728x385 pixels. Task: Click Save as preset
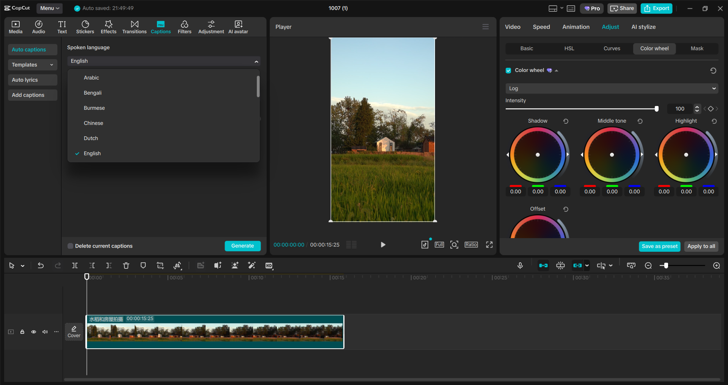click(x=659, y=246)
